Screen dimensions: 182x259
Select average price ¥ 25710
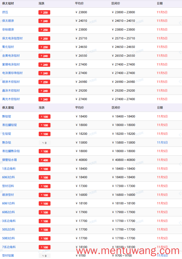click(81, 38)
